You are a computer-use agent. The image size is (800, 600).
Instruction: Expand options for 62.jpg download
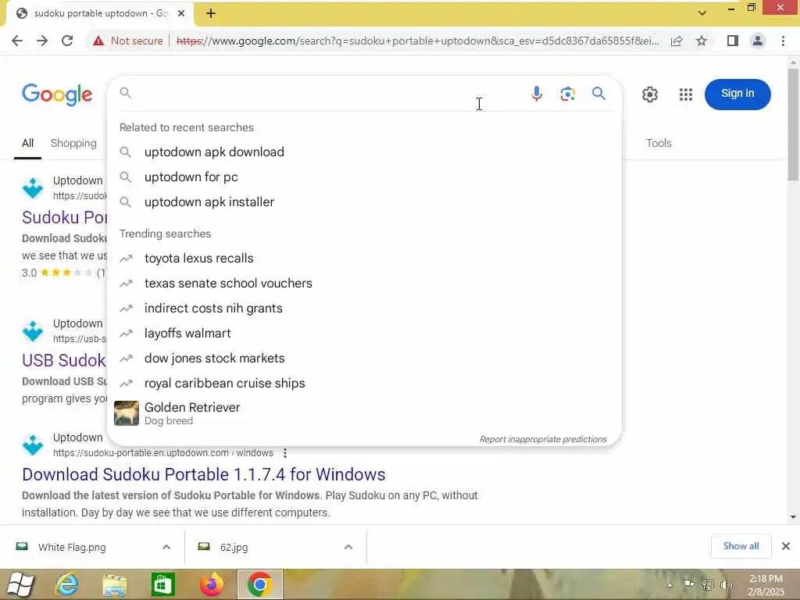point(348,547)
